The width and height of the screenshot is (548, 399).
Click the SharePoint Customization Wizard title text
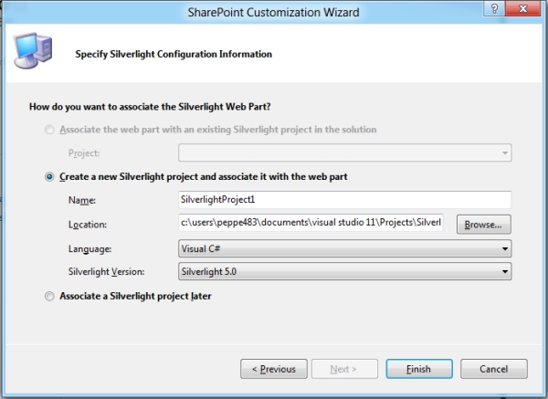pos(274,12)
